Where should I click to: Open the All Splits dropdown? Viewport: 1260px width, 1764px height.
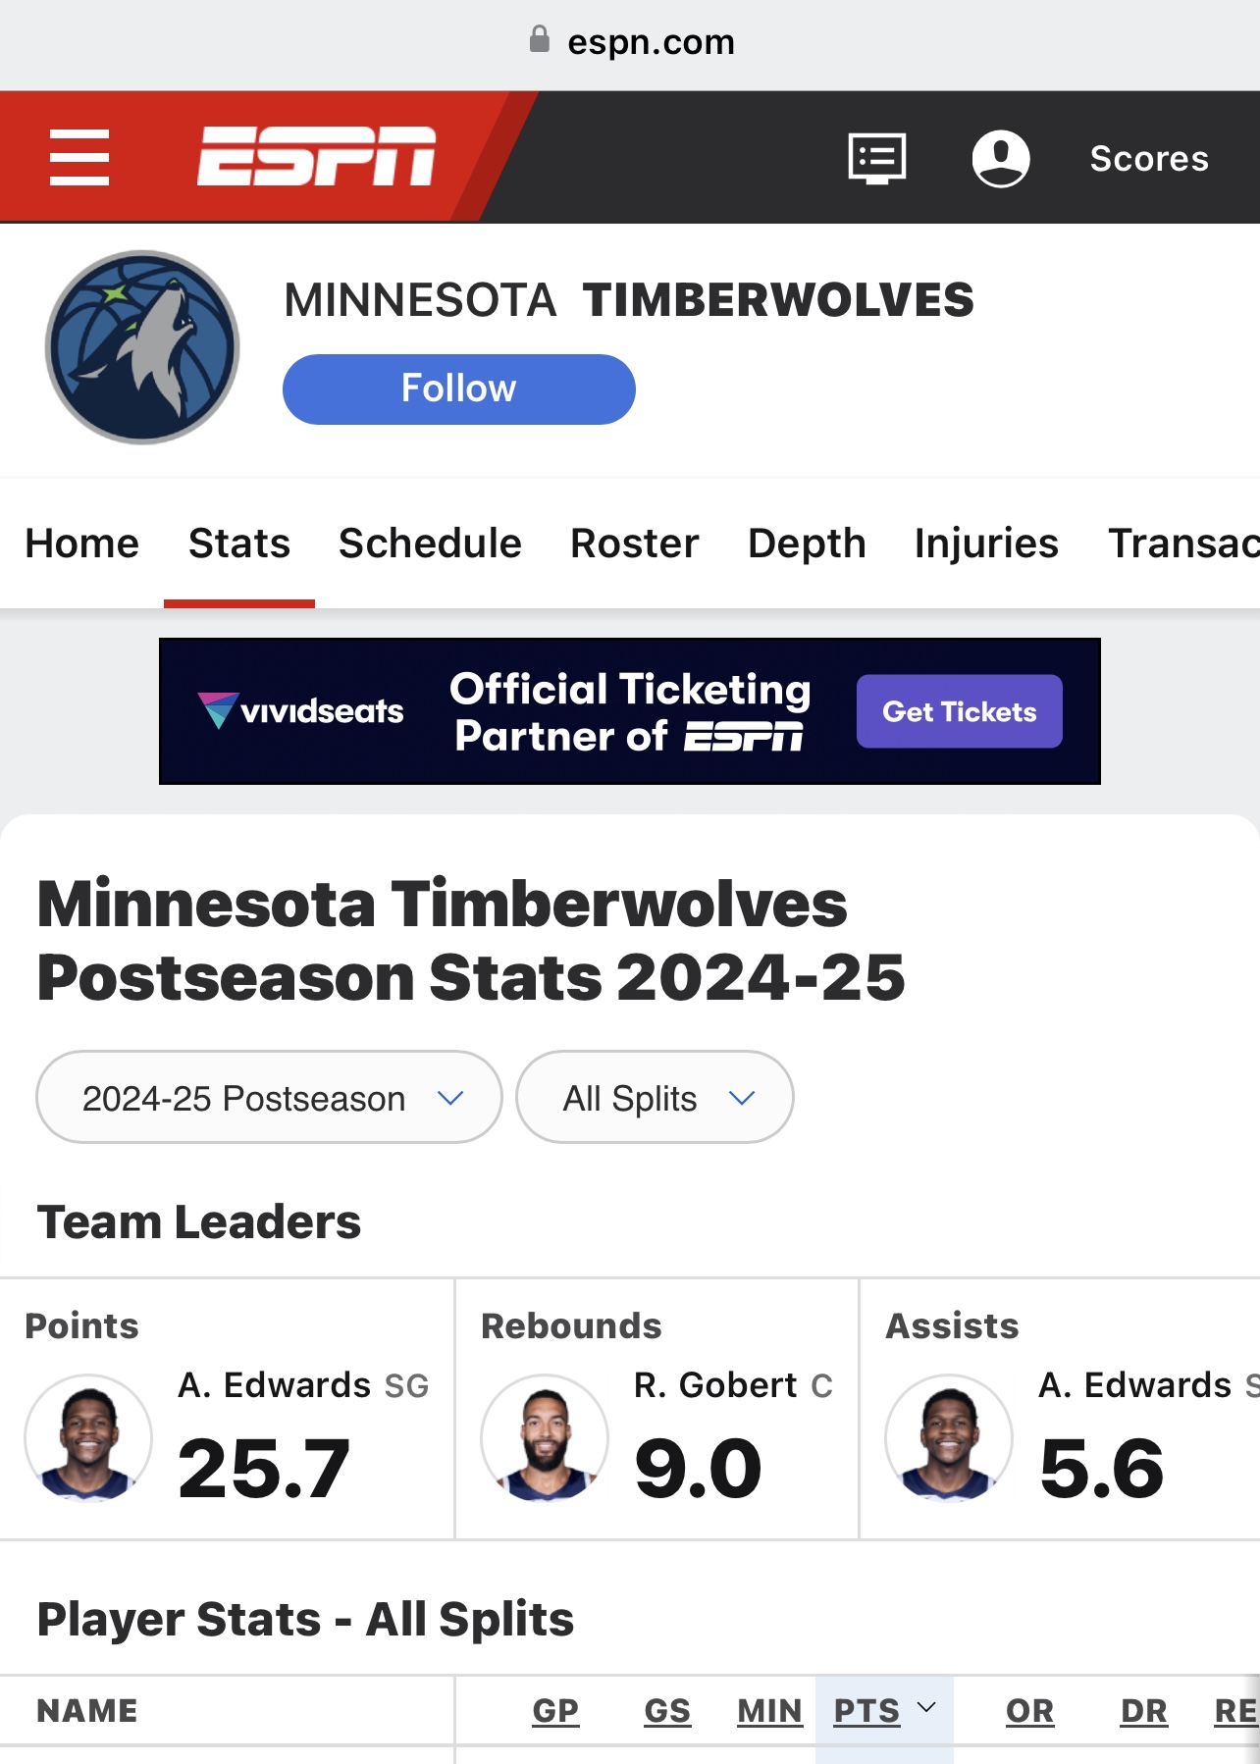655,1097
